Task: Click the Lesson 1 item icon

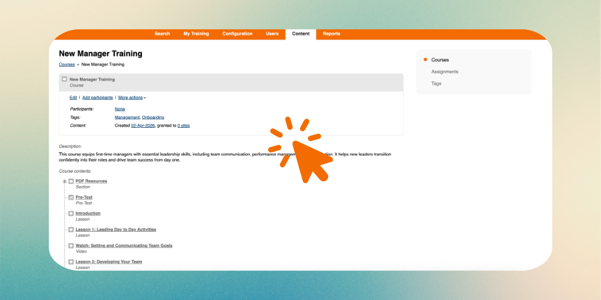Action: tap(71, 229)
